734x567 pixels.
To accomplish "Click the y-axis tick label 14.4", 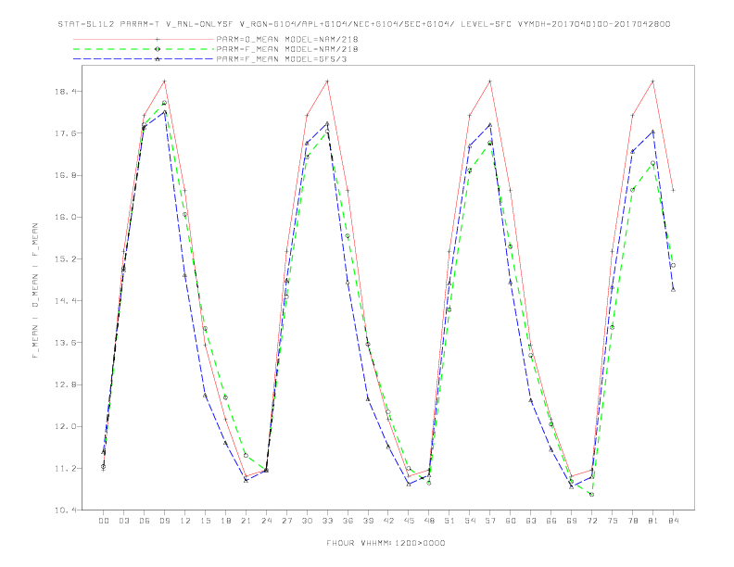I will pos(64,301).
